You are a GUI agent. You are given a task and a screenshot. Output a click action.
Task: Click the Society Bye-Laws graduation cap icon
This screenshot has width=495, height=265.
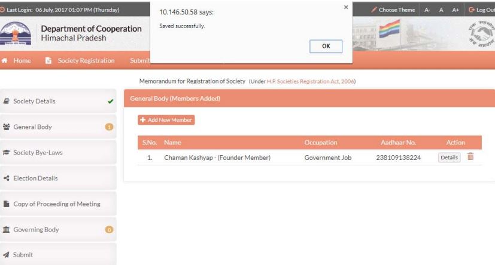[x=7, y=153]
